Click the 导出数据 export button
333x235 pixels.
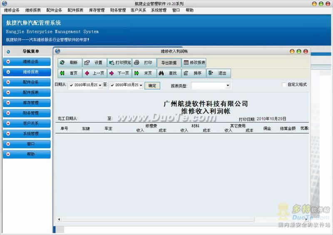169,63
